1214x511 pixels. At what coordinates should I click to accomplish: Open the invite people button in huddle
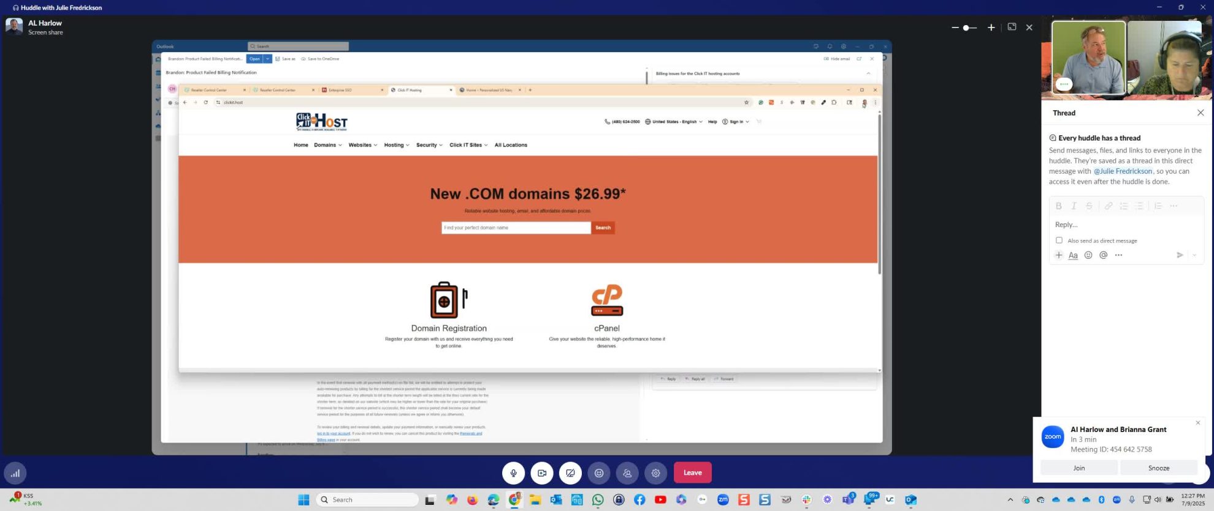(x=627, y=473)
